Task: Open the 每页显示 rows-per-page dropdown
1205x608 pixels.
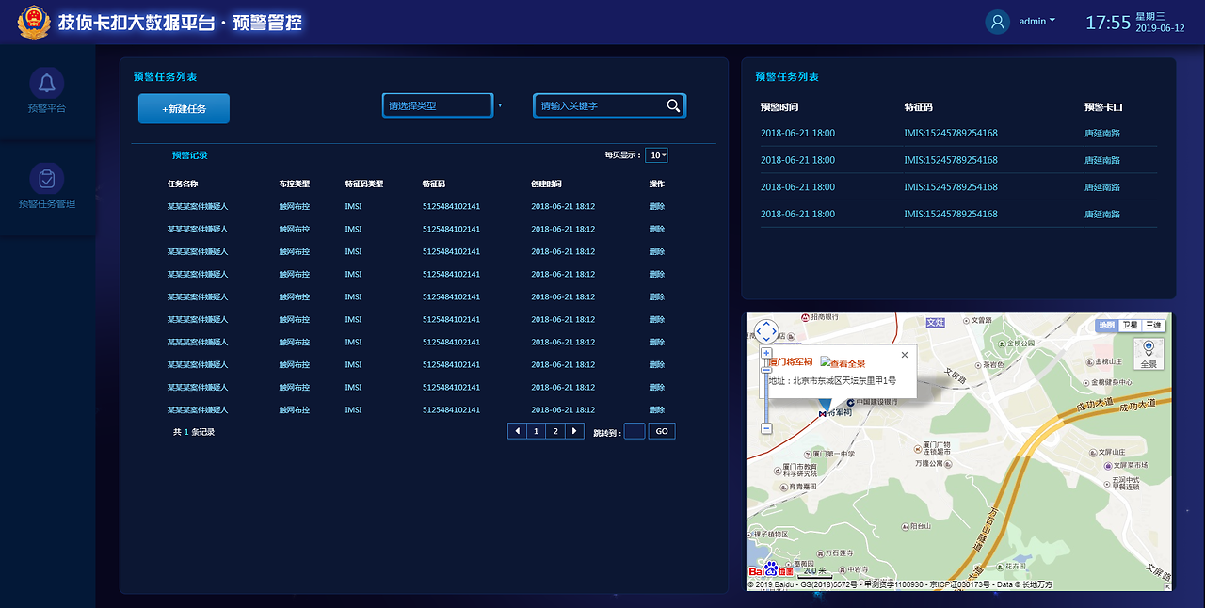Action: [656, 155]
